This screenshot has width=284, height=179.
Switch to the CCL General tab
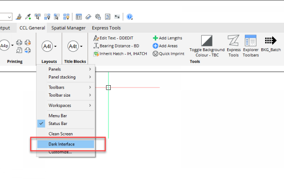32,28
